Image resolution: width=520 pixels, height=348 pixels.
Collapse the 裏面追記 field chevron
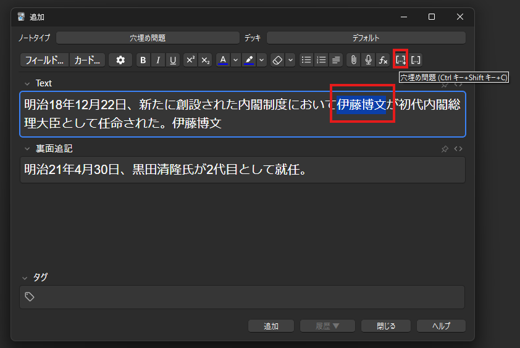tap(27, 149)
